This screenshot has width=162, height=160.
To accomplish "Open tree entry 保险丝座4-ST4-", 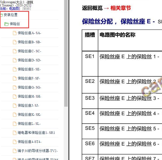I will [30, 142].
